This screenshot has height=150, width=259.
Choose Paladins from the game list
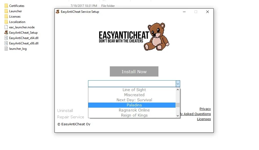point(132,105)
